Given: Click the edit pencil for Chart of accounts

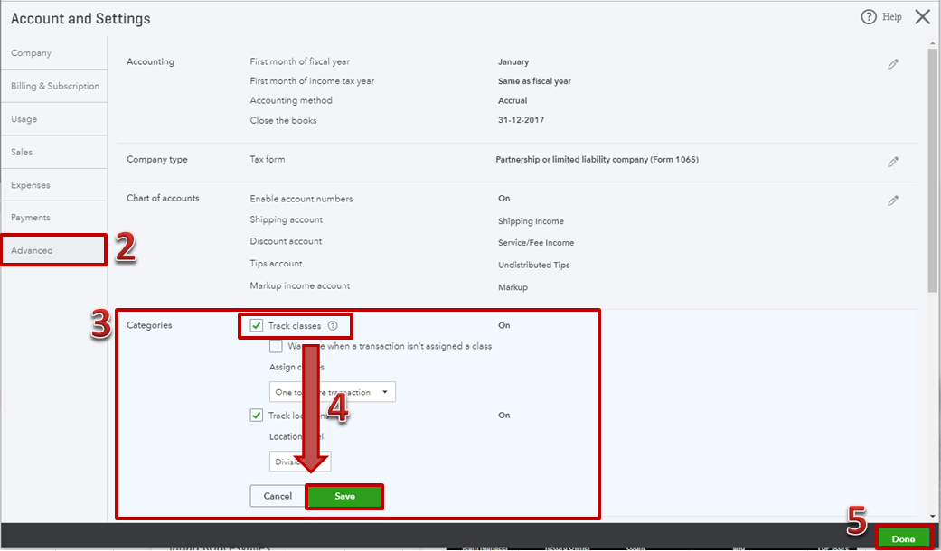Looking at the screenshot, I should tap(893, 200).
